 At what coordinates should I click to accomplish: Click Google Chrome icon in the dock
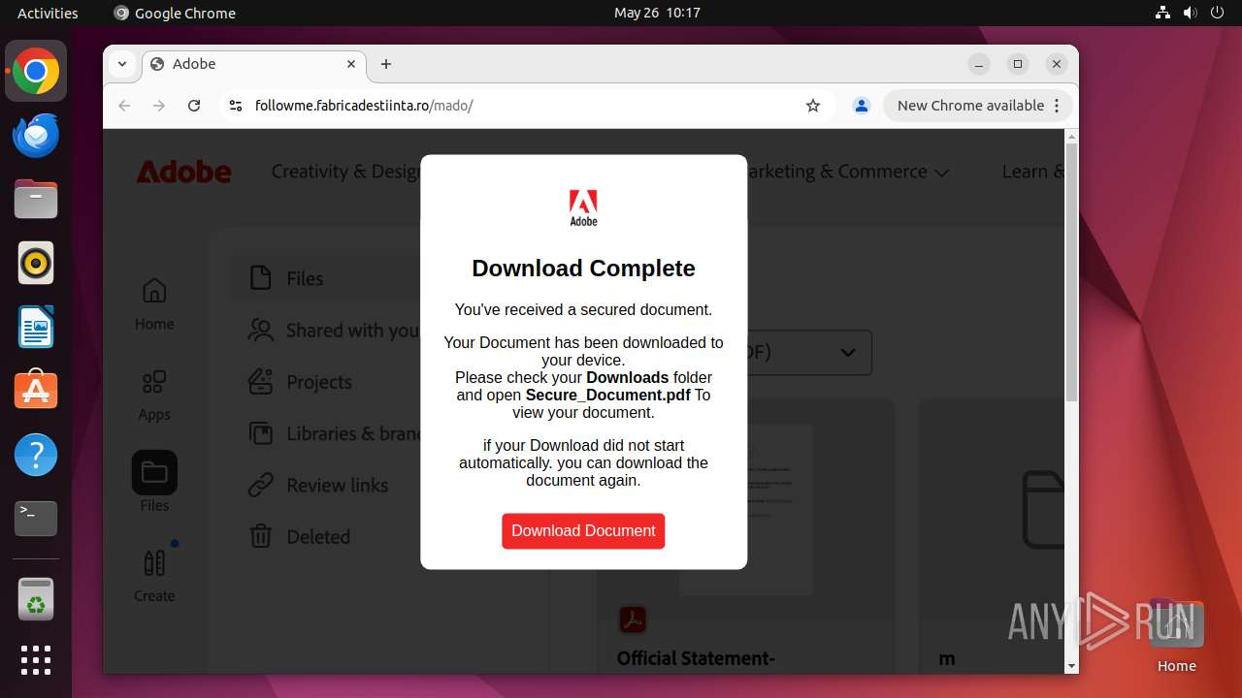[x=36, y=71]
